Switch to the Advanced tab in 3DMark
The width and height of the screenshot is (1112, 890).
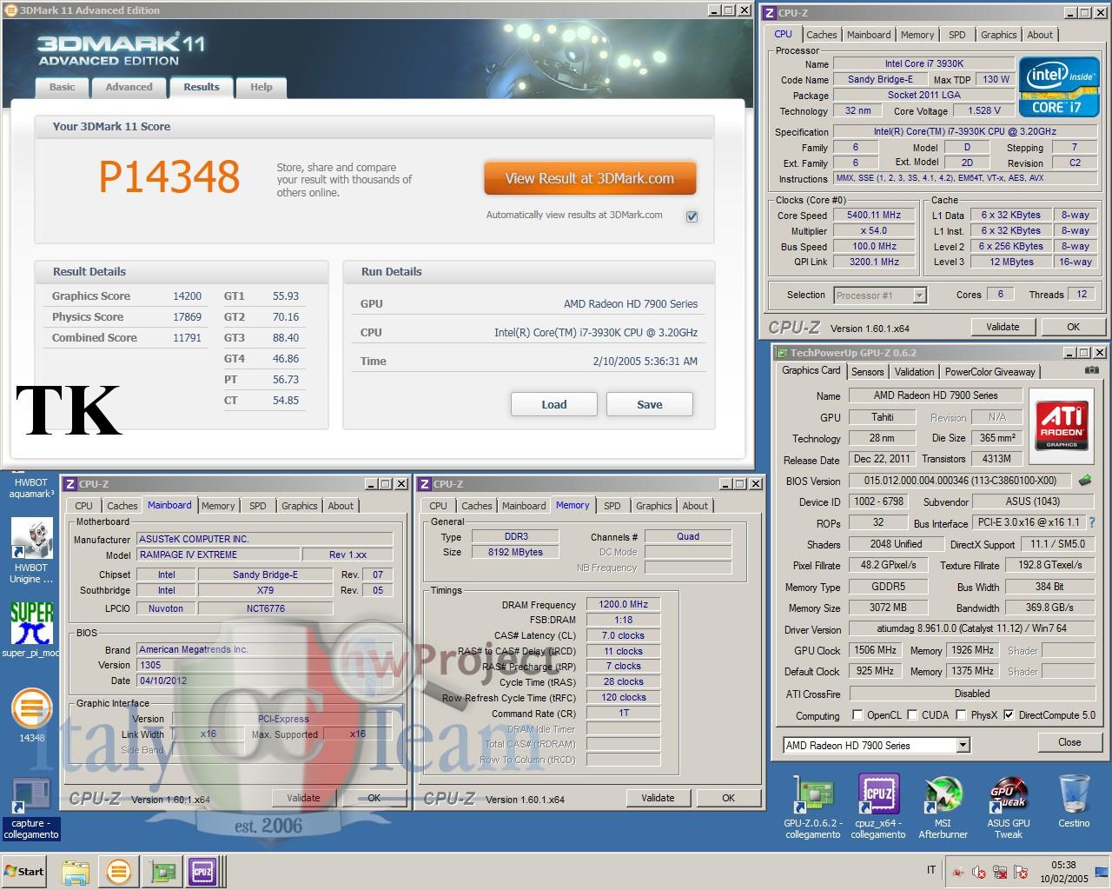pos(129,87)
